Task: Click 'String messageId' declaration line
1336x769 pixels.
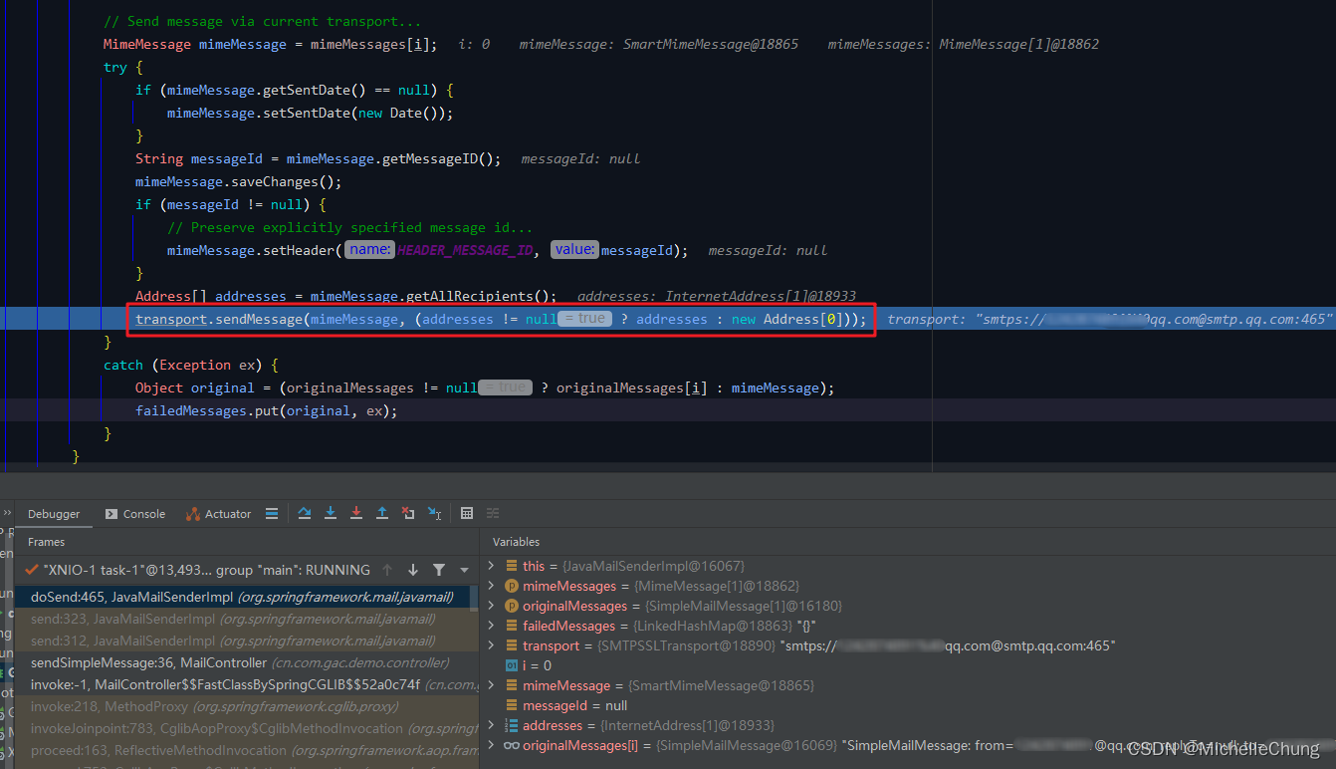Action: [x=319, y=158]
